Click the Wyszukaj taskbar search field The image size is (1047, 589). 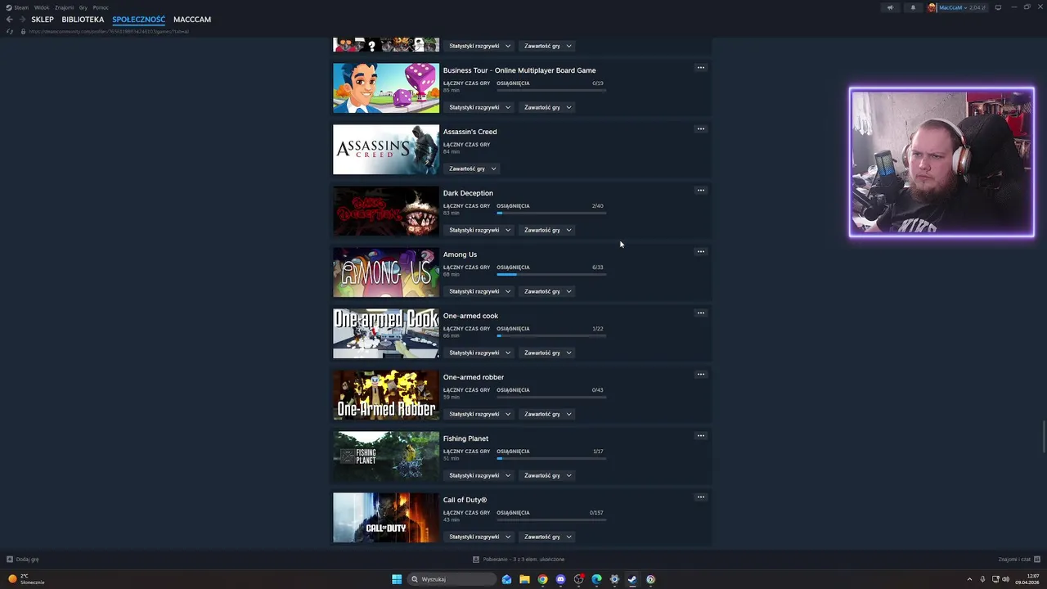[x=452, y=579]
